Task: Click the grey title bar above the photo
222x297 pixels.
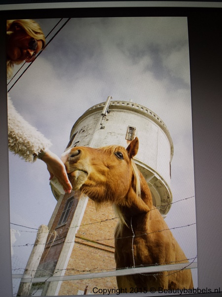Action: (111, 5)
